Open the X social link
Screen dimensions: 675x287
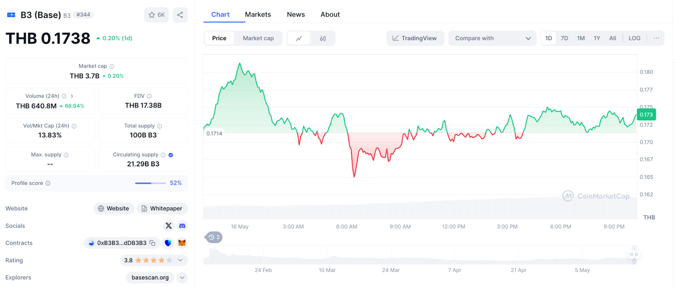[x=169, y=226]
